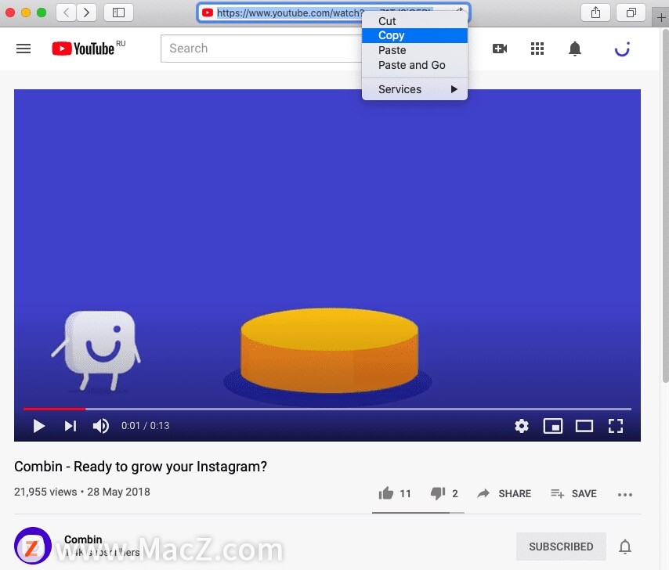Open the Combin channel avatar

point(33,546)
